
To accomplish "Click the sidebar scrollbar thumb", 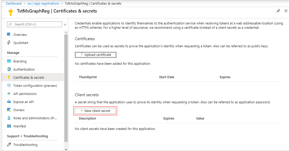I will click(x=66, y=88).
